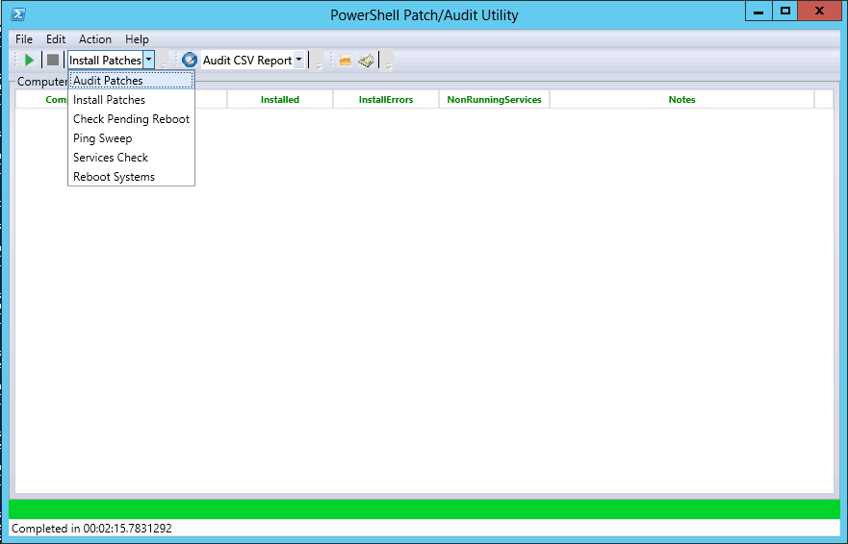Open the Audit CSV Report dropdown
Screen dimensions: 848x544
(x=298, y=61)
